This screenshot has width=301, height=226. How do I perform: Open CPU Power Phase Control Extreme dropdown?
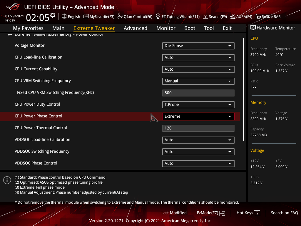[x=198, y=116]
